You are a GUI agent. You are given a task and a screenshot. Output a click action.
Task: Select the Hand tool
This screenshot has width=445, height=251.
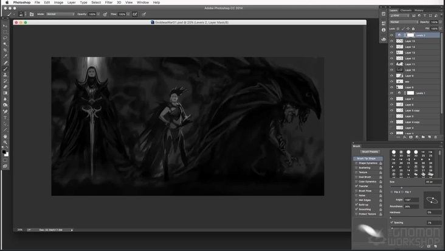tap(5, 136)
